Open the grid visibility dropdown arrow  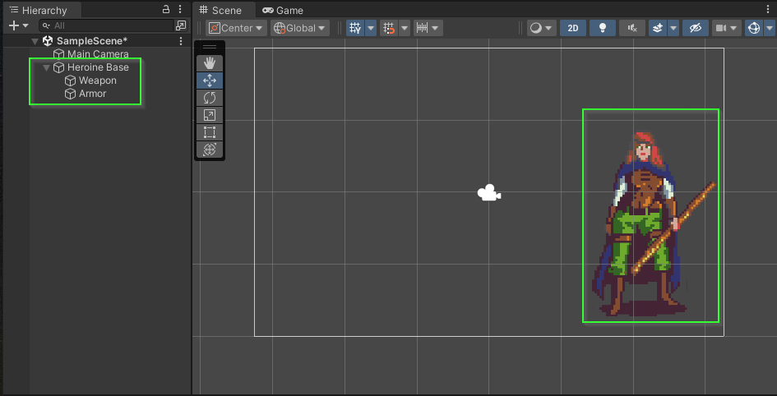click(371, 28)
